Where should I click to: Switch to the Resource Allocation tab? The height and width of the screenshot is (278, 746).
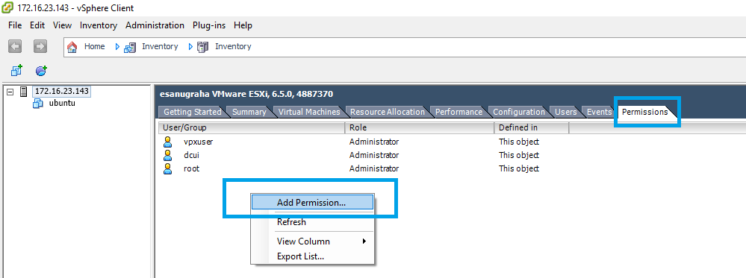pos(388,112)
